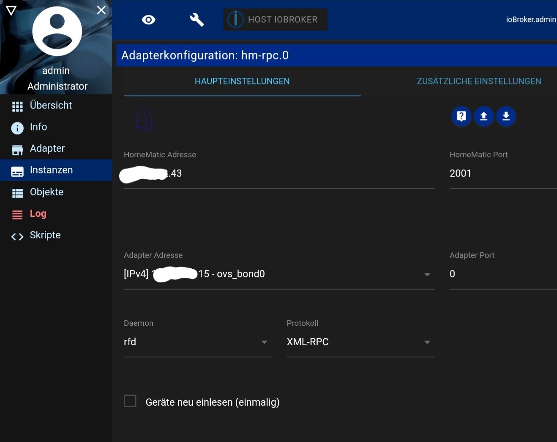Open the red Log entry
Image resolution: width=557 pixels, height=442 pixels.
click(56, 213)
